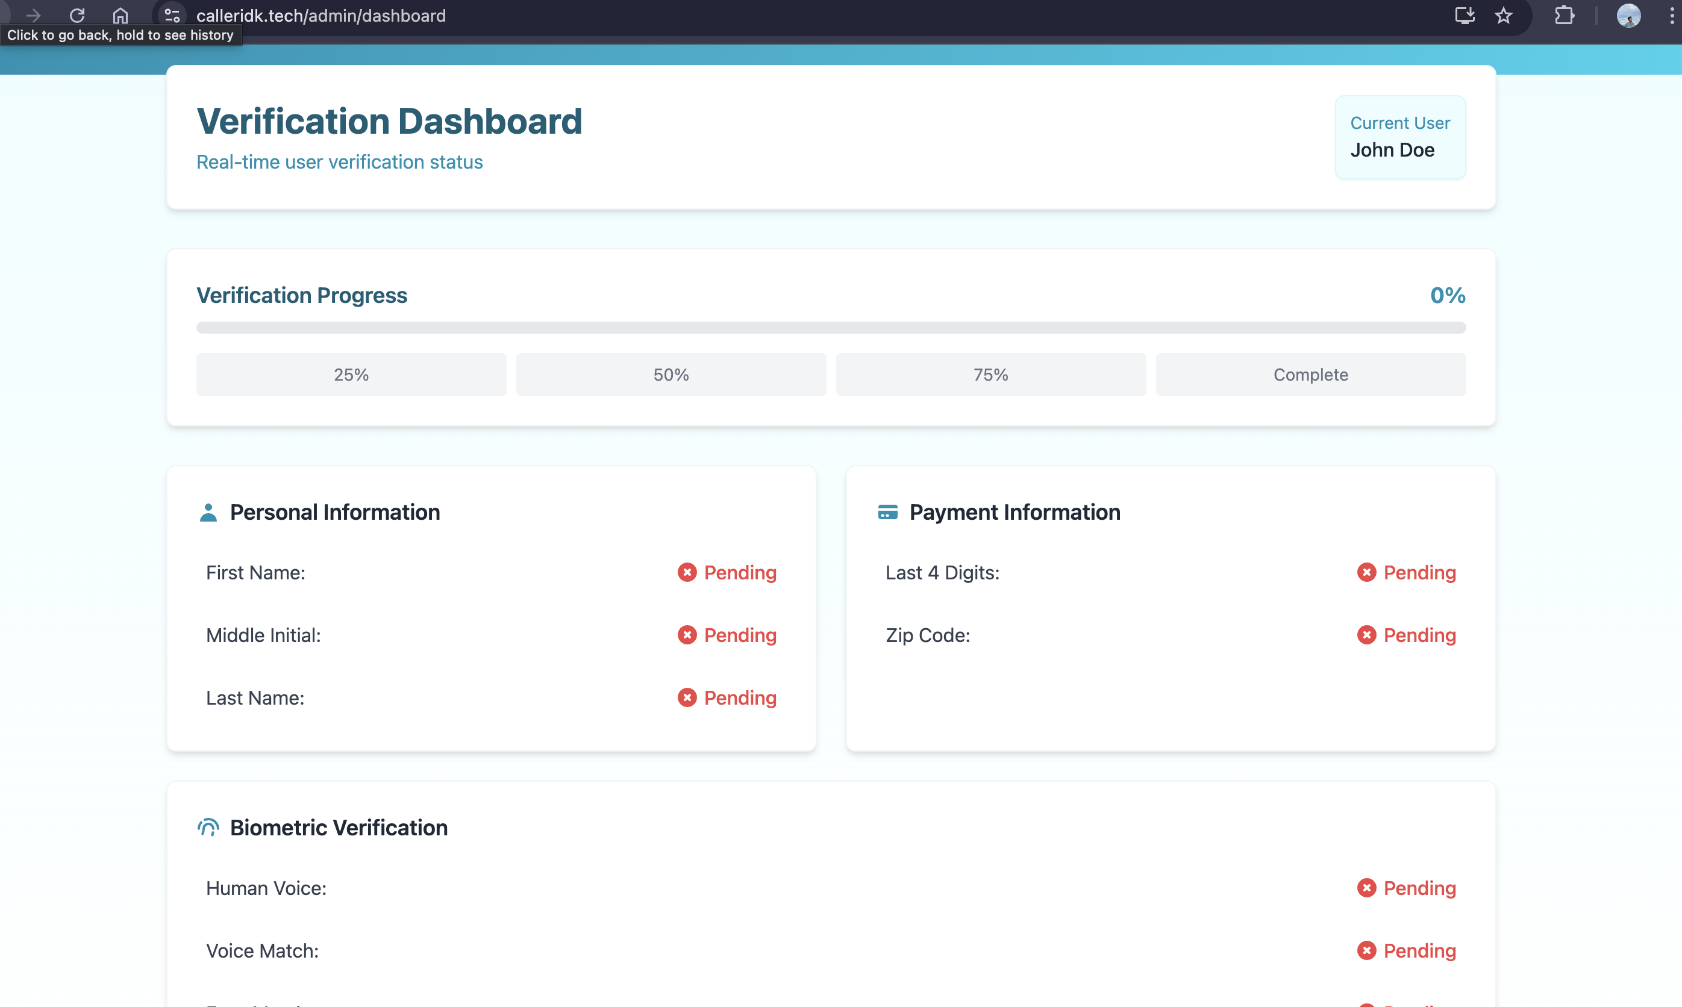Open site information icon in address bar
The width and height of the screenshot is (1682, 1007).
[x=172, y=15]
